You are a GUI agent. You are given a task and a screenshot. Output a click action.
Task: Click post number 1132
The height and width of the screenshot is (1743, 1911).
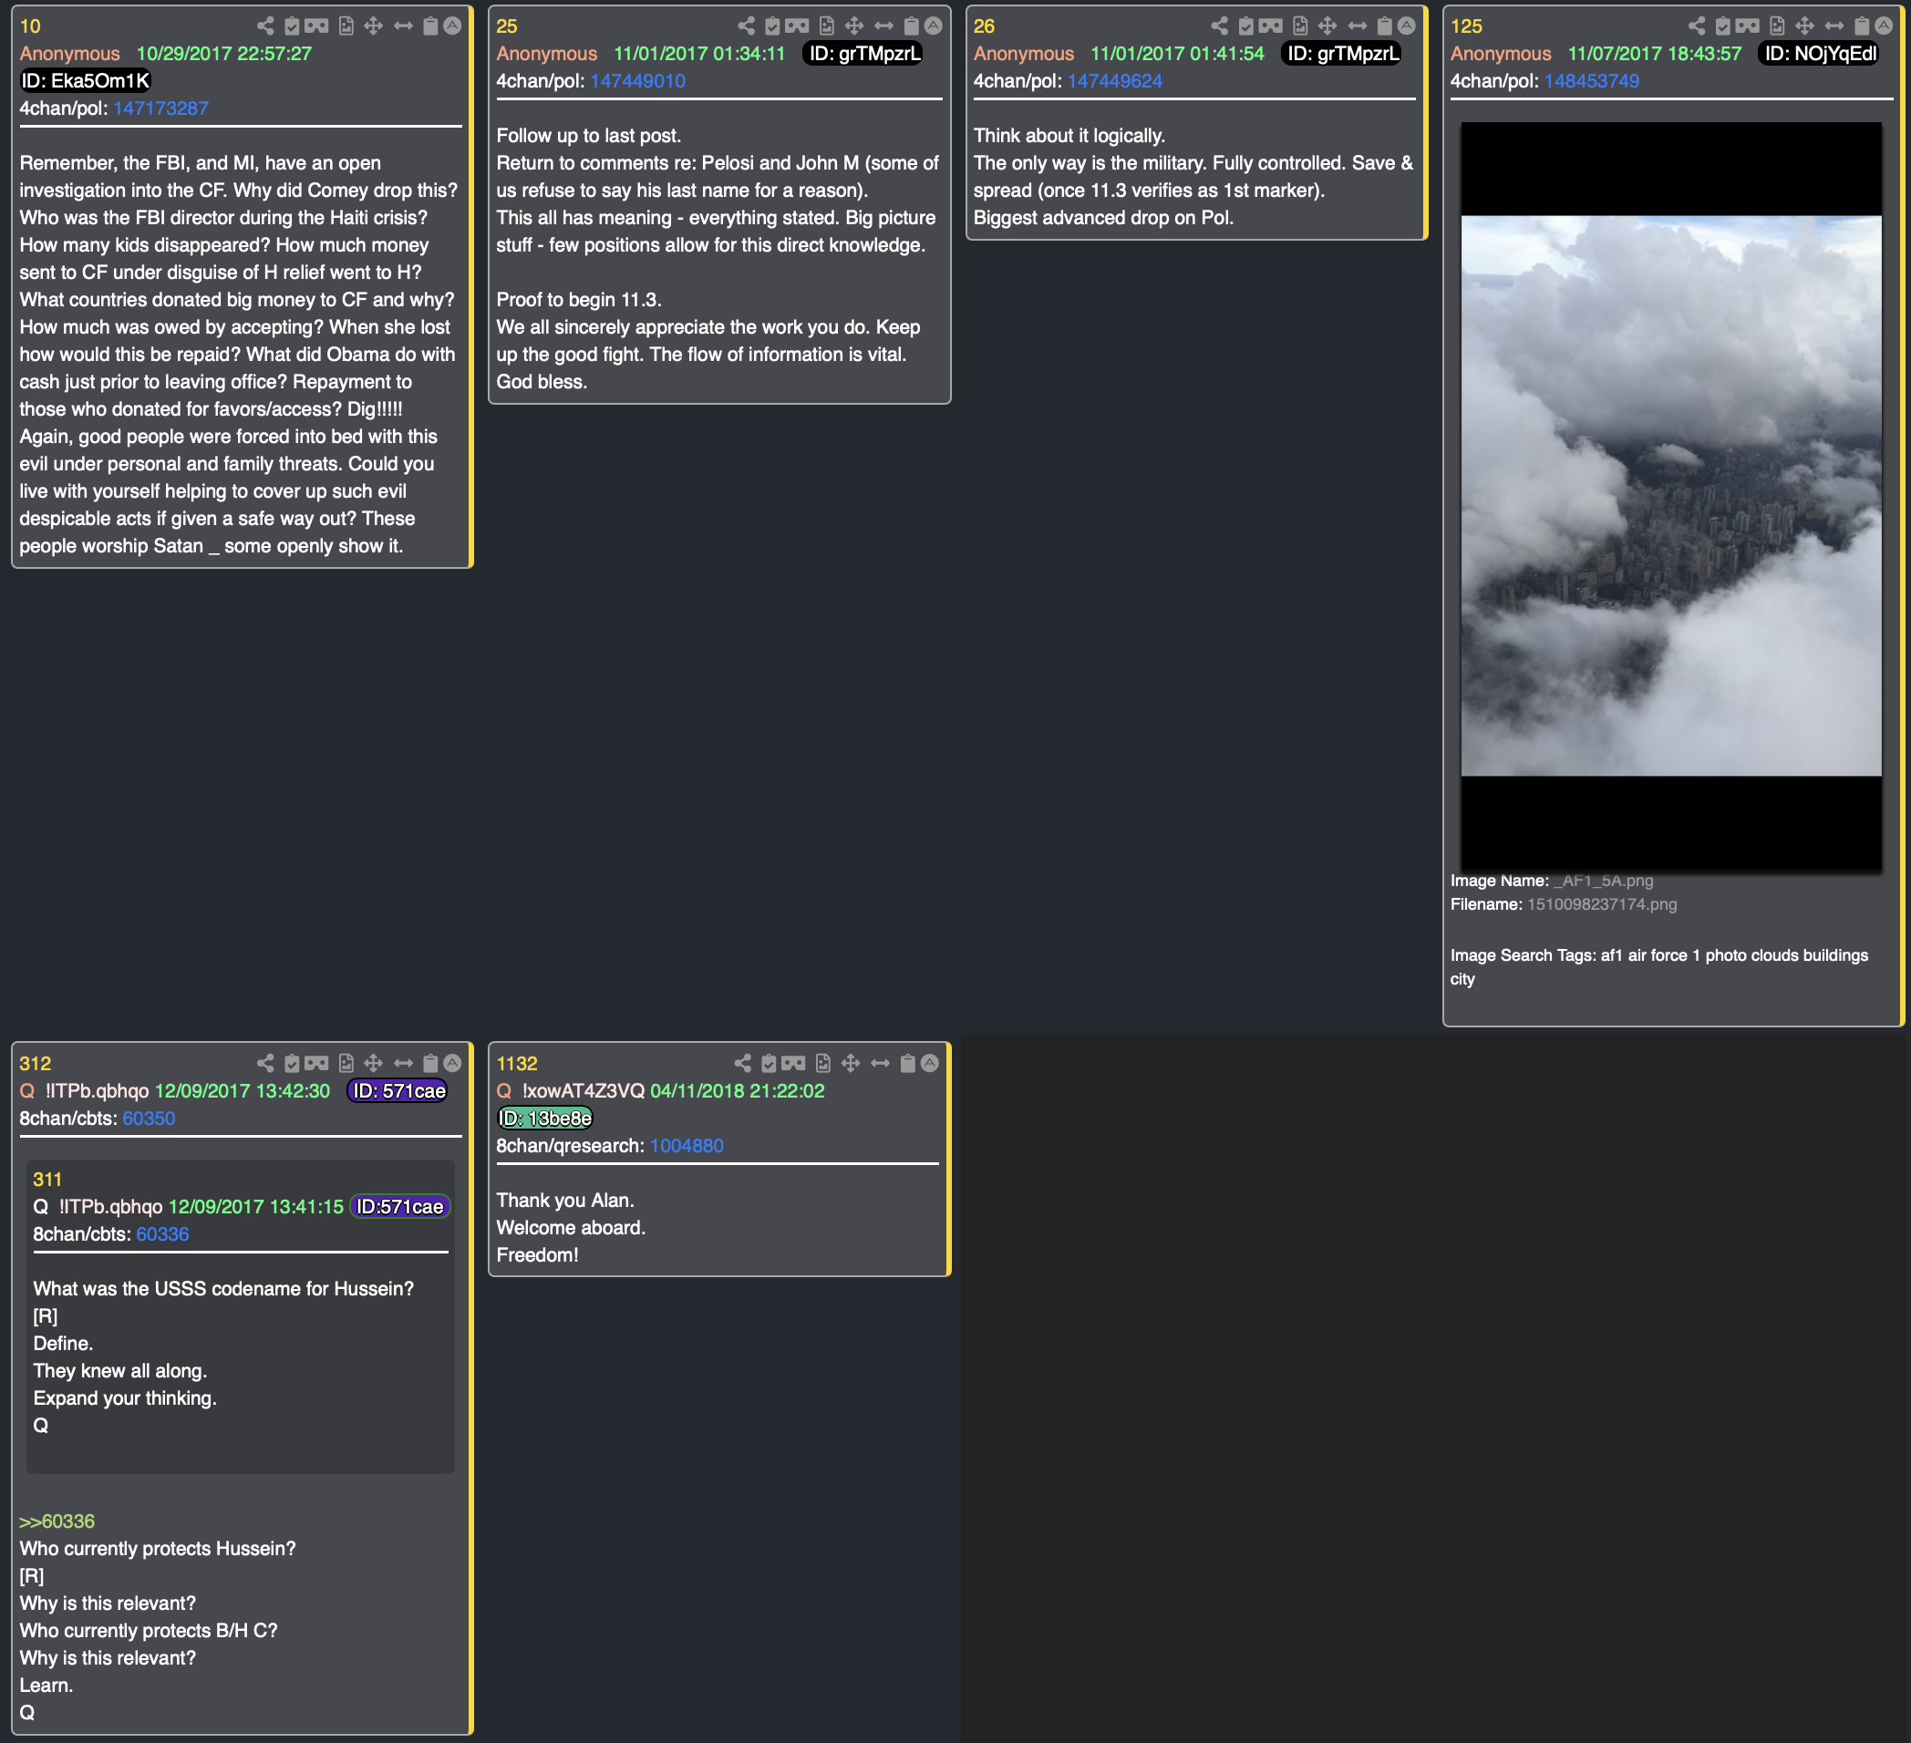pos(517,1064)
